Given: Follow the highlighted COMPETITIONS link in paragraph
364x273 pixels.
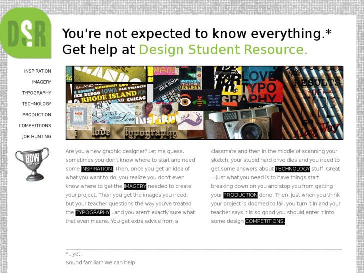Looking at the screenshot, I should pyautogui.click(x=265, y=221).
